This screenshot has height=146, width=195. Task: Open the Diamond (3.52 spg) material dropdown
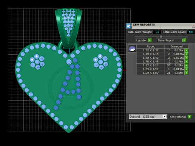click(x=165, y=116)
